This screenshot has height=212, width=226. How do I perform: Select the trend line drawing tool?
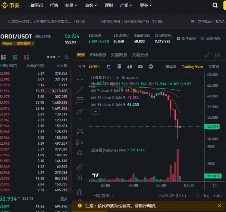tap(80, 90)
